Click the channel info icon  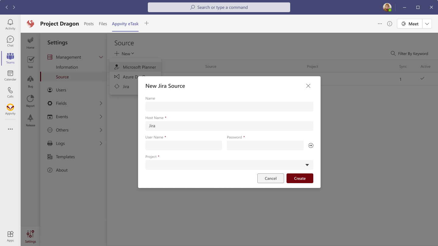390,24
